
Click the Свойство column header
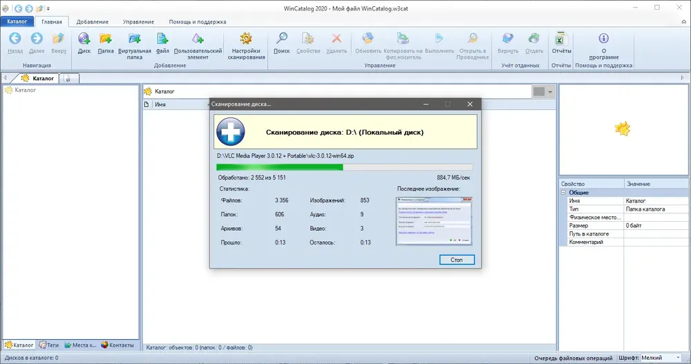(x=591, y=184)
